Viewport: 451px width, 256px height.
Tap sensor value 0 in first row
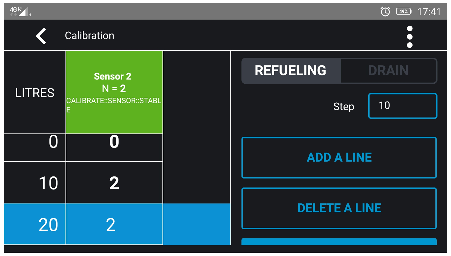[x=114, y=147]
